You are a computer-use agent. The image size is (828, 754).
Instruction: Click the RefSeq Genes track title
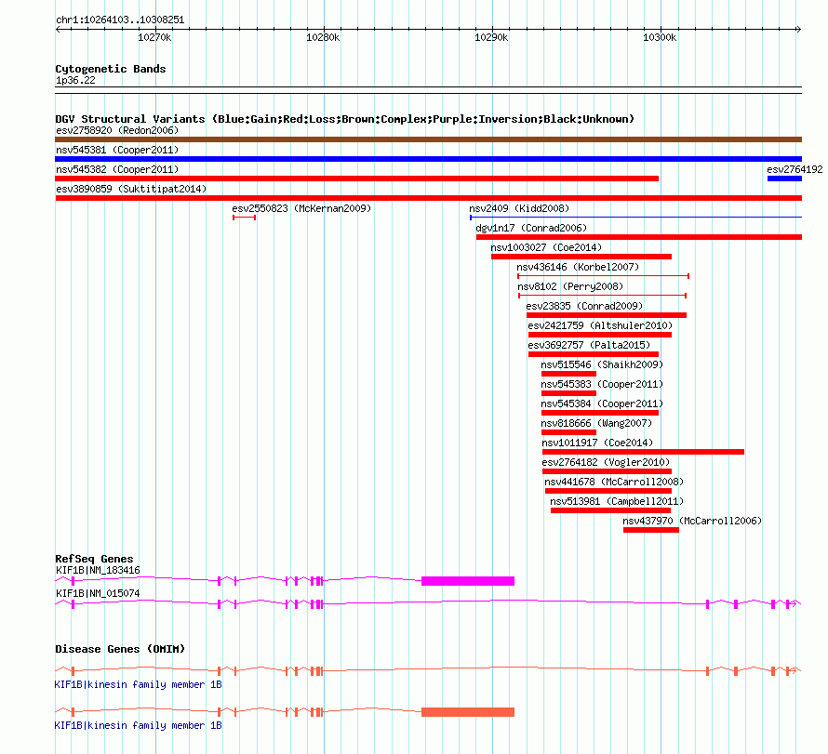click(x=94, y=559)
